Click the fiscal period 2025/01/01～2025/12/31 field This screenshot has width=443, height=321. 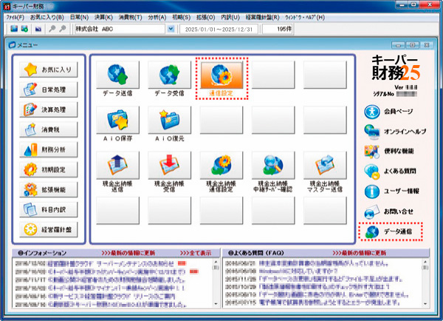(219, 29)
